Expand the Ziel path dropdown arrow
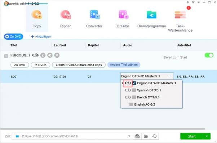217x143 pixels. (129, 136)
